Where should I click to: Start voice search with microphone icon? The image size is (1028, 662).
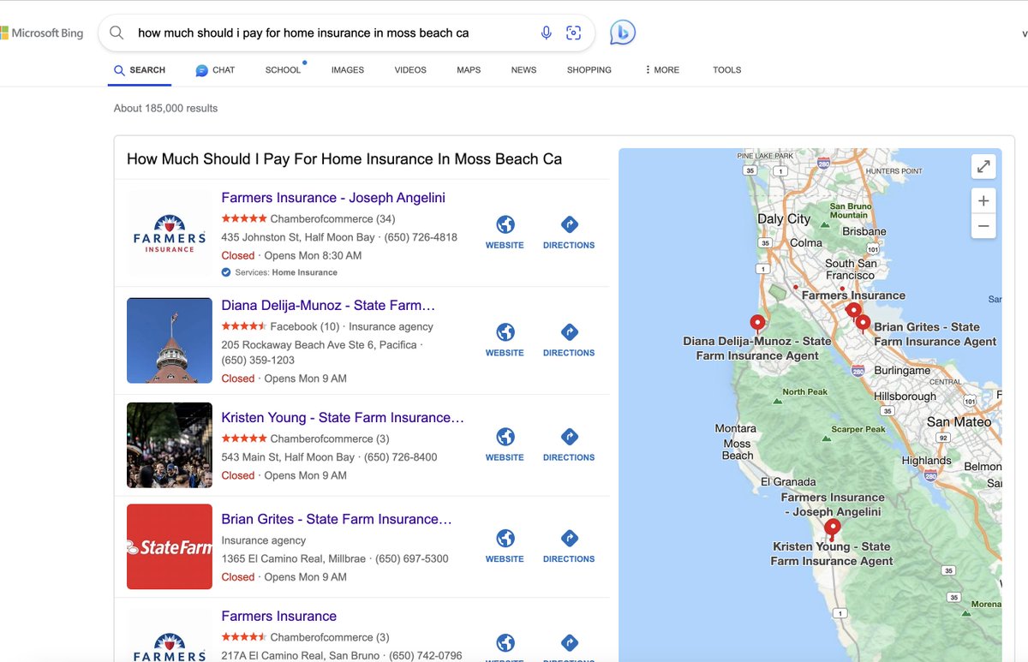[x=546, y=33]
